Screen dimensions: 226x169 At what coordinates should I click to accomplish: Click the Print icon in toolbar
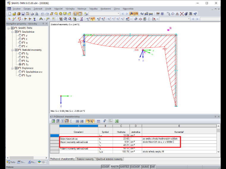click(32, 14)
